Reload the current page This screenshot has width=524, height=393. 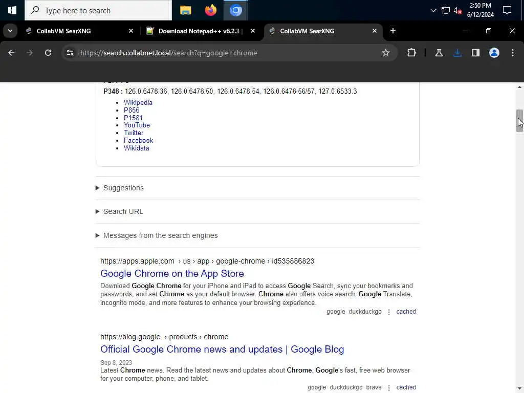48,53
